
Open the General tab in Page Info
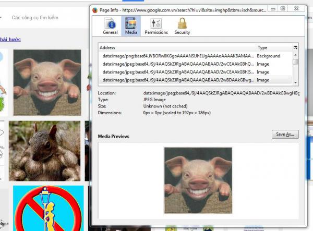(110, 26)
